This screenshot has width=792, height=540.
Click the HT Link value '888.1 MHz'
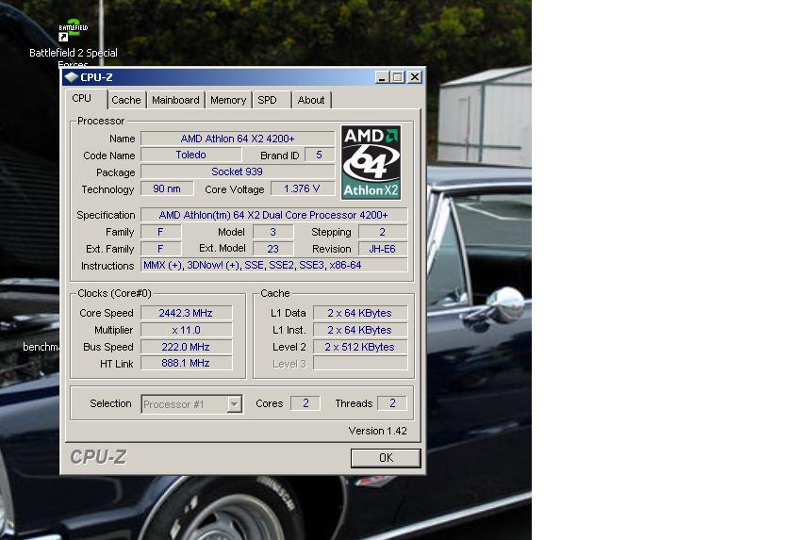tap(186, 363)
